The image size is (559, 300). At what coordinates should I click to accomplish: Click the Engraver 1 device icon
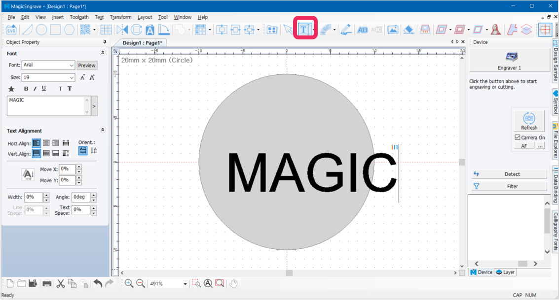[510, 61]
